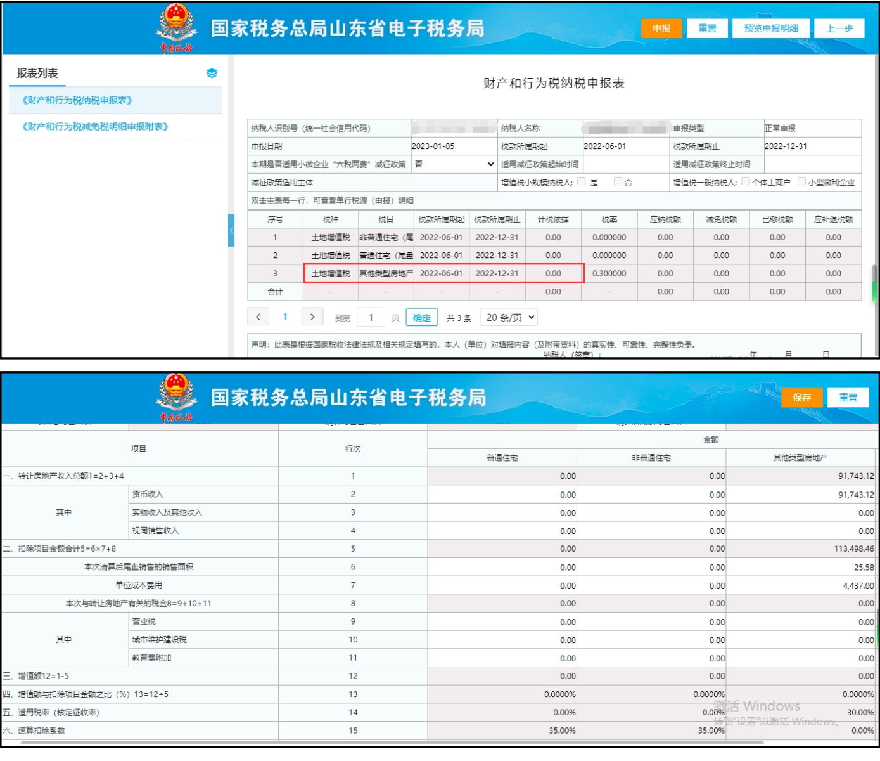The width and height of the screenshot is (880, 761).
Task: Open 《财产和行为税纳税申报表》 in report list
Action: click(x=77, y=100)
